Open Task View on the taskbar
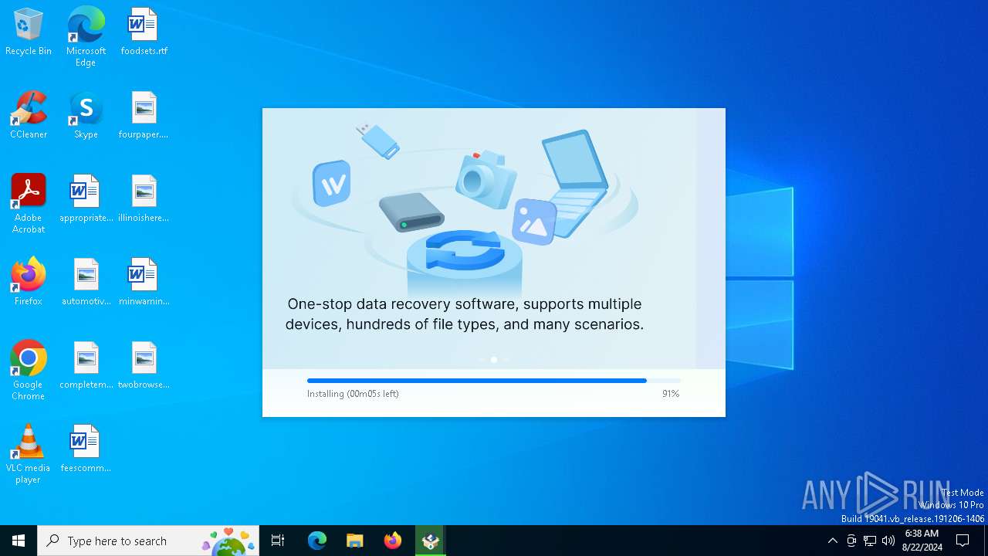Image resolution: width=988 pixels, height=556 pixels. click(278, 541)
